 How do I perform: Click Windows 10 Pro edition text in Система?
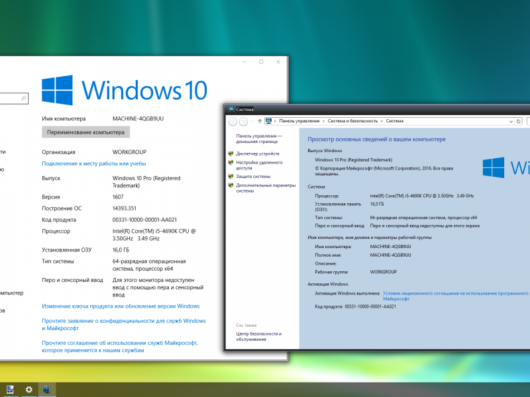[x=354, y=160]
